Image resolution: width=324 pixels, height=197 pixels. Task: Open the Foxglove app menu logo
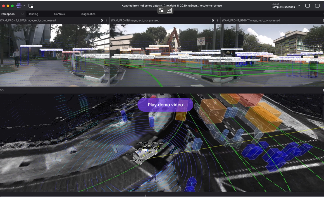click(x=19, y=6)
